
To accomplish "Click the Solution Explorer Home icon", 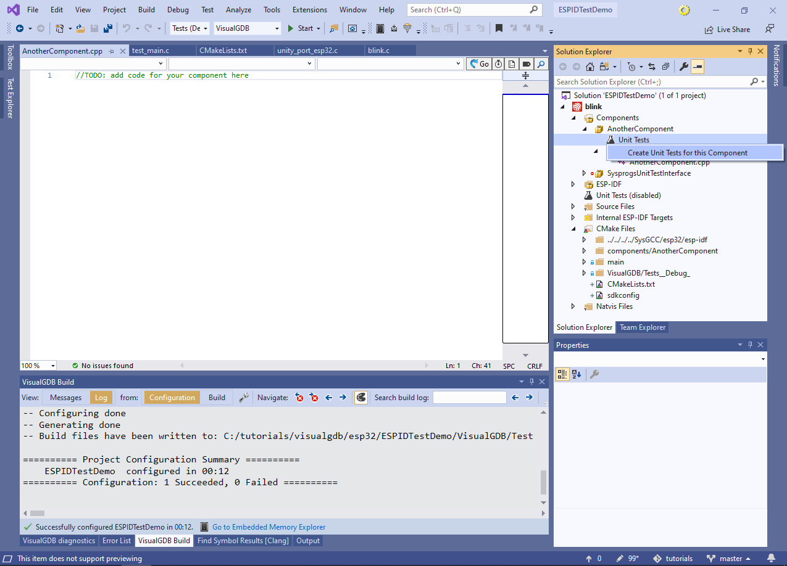I will click(x=590, y=67).
